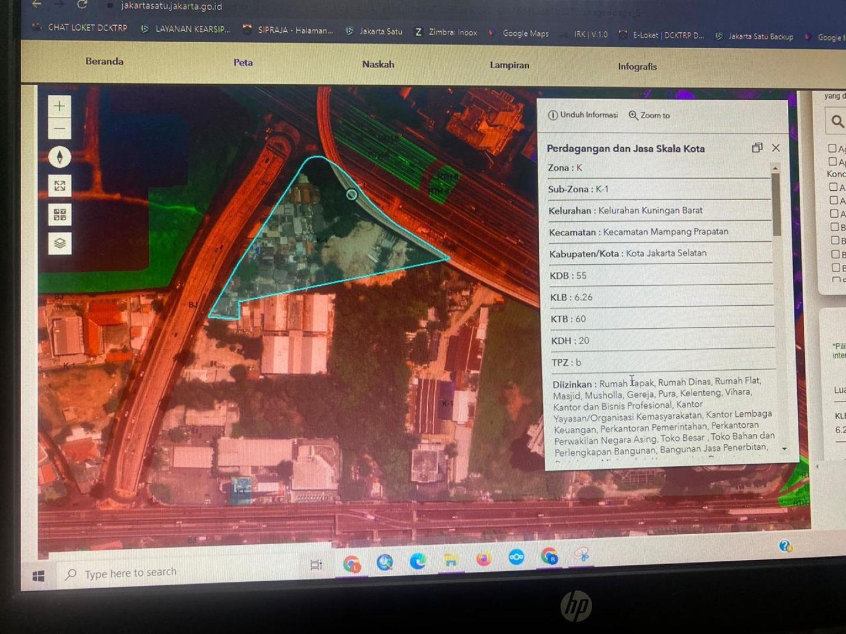Reset map orientation with compass button
This screenshot has width=846, height=634.
point(59,157)
